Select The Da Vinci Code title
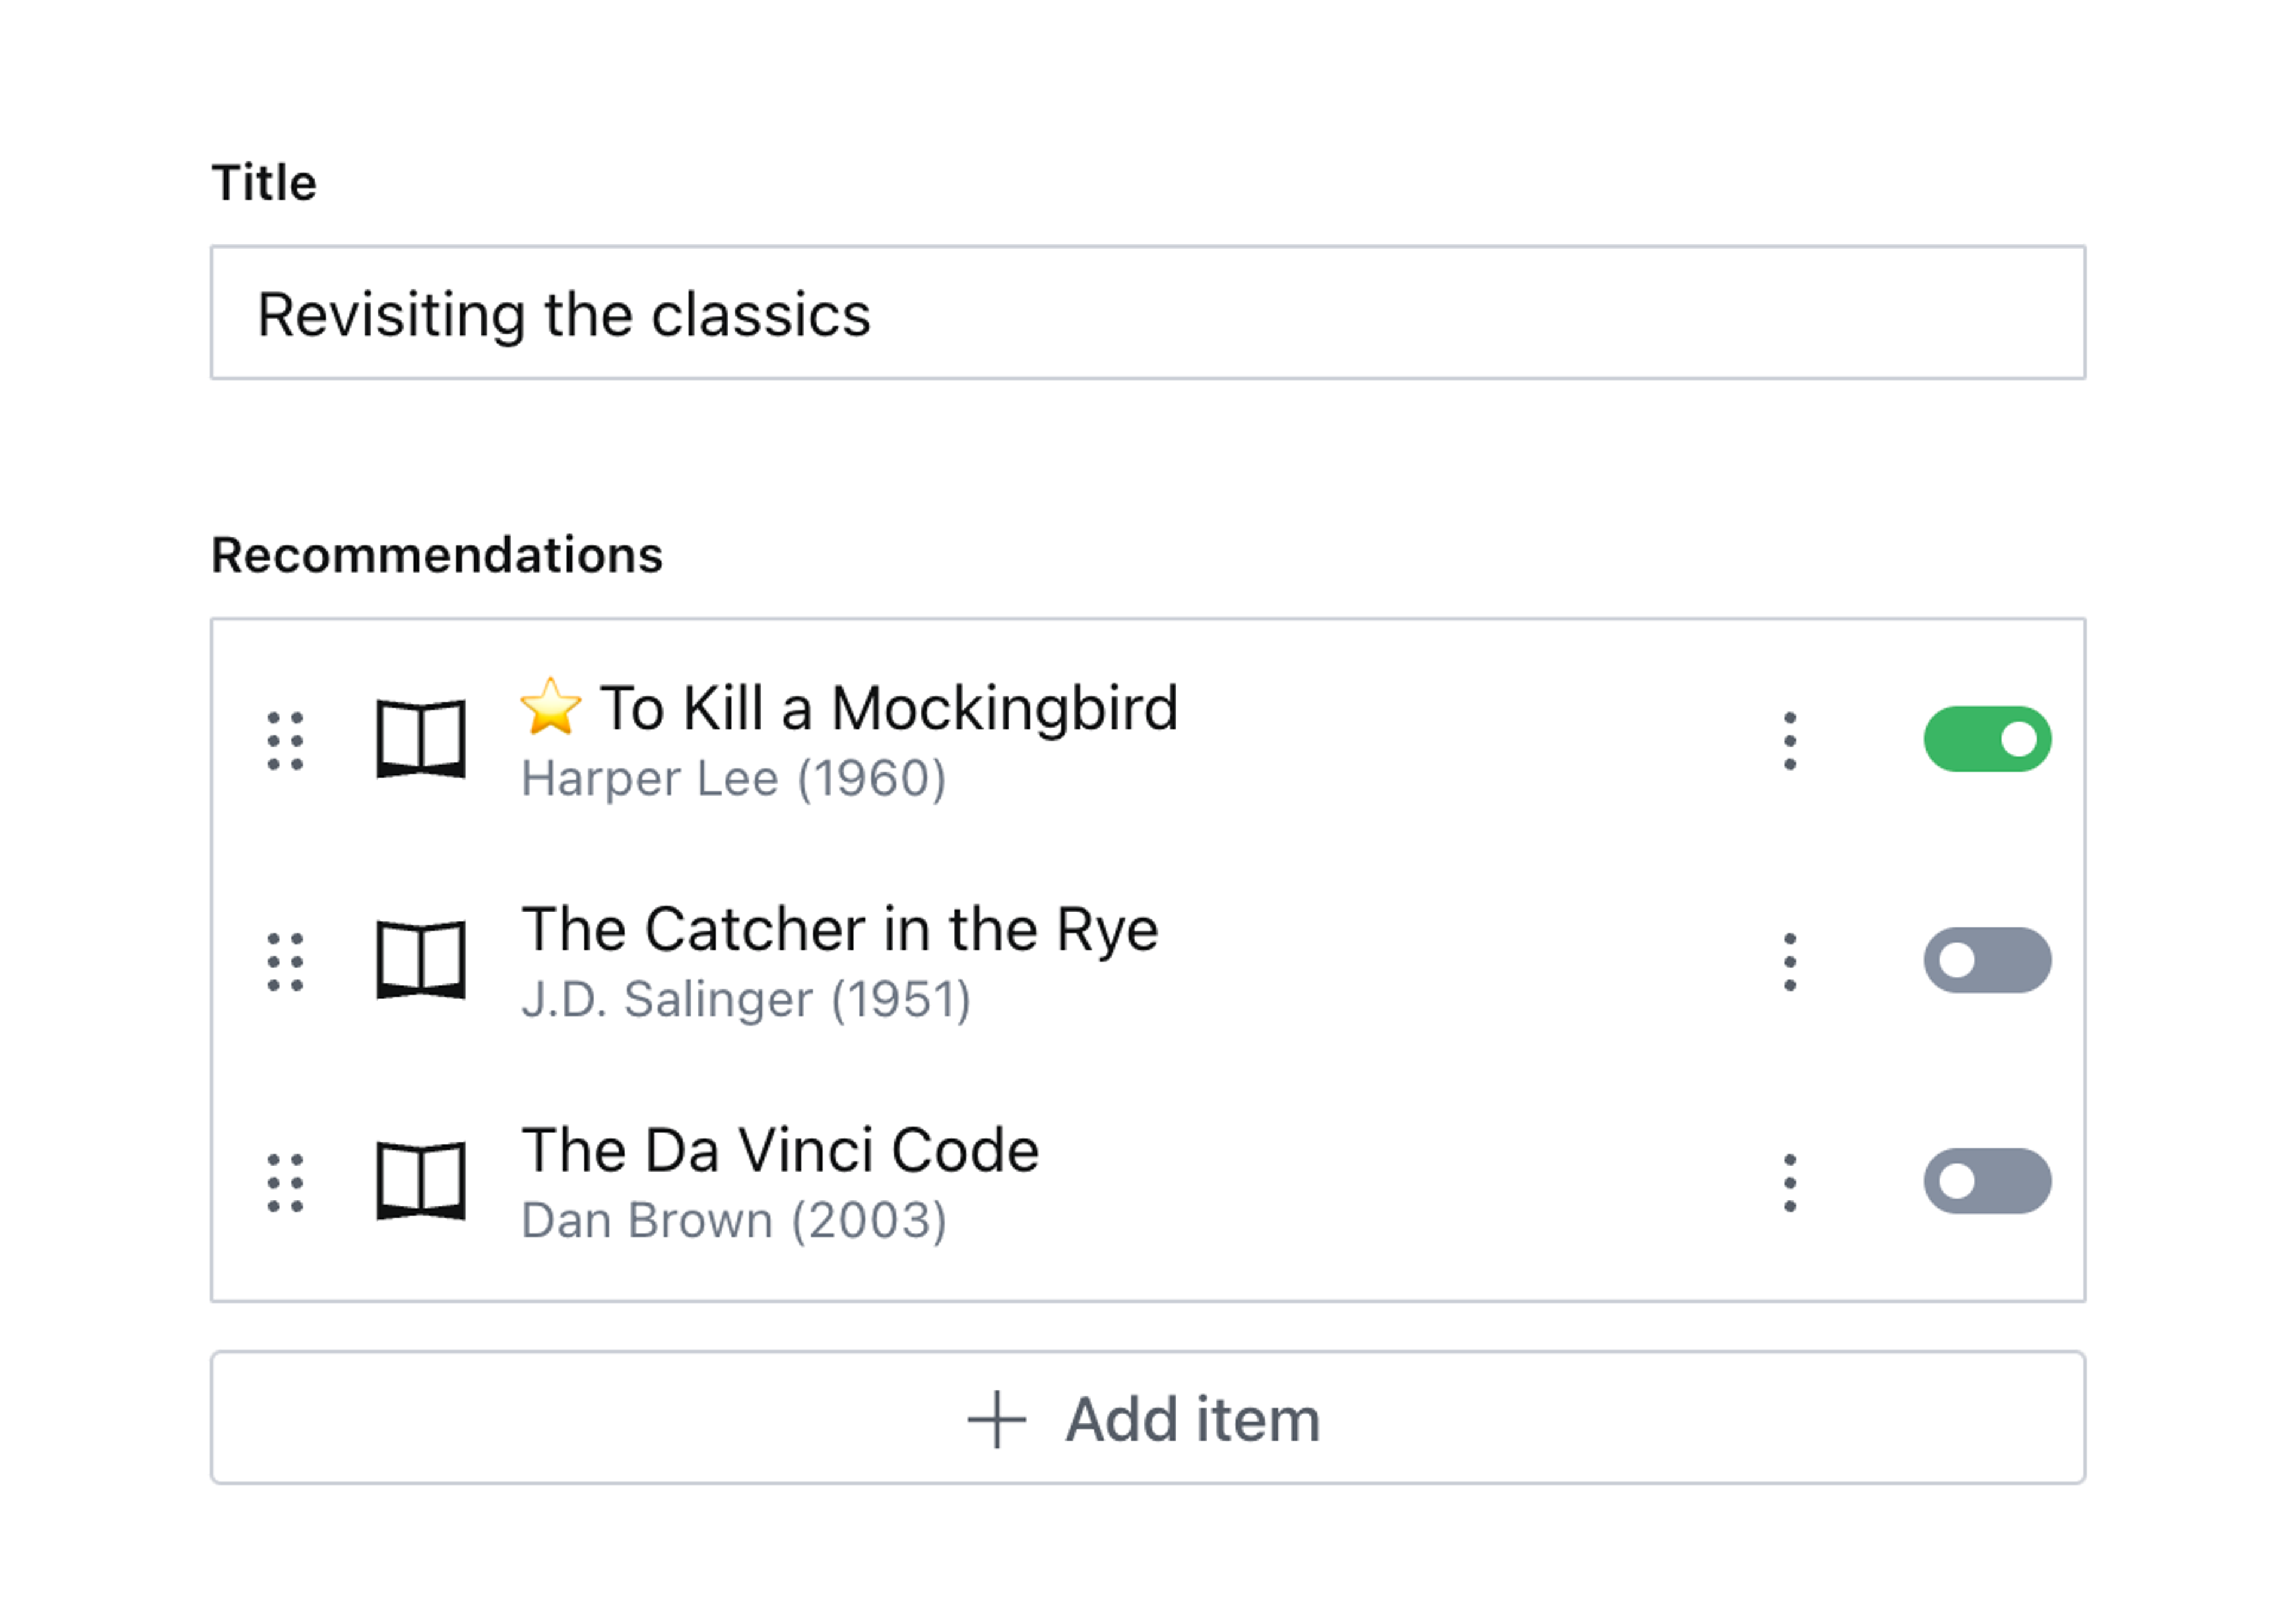 [x=780, y=1150]
